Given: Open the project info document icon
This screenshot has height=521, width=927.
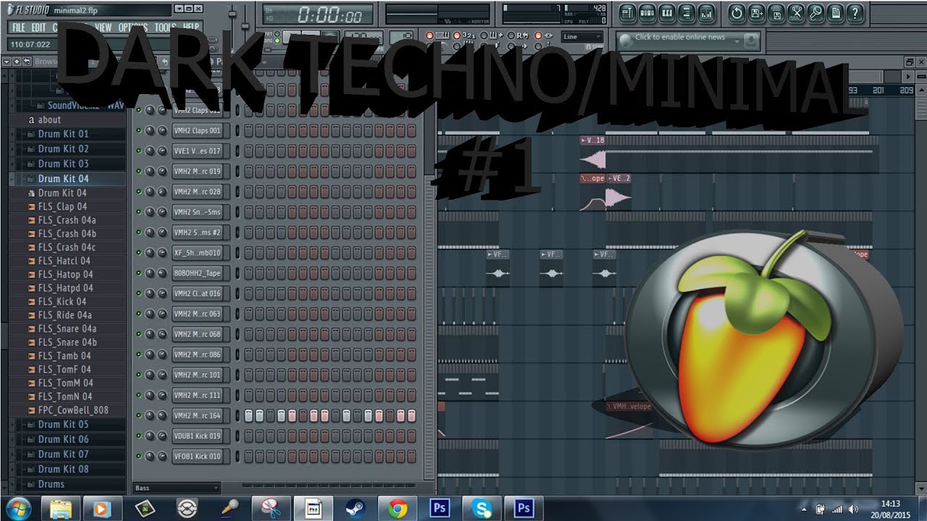Looking at the screenshot, I should [836, 12].
